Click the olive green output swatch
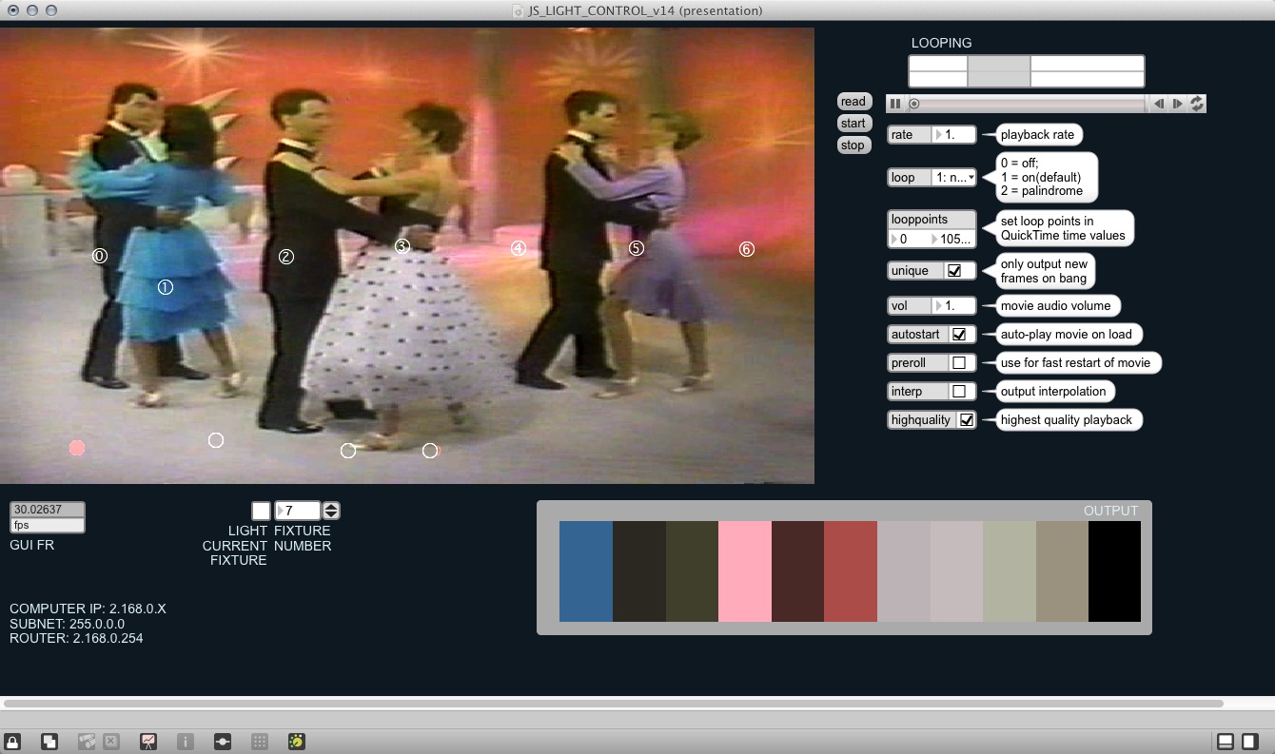The height and width of the screenshot is (754, 1275). (x=692, y=571)
